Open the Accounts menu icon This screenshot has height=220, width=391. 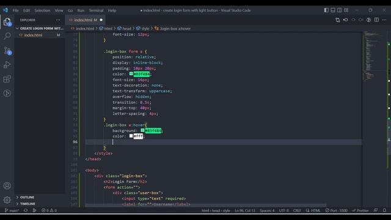7,186
